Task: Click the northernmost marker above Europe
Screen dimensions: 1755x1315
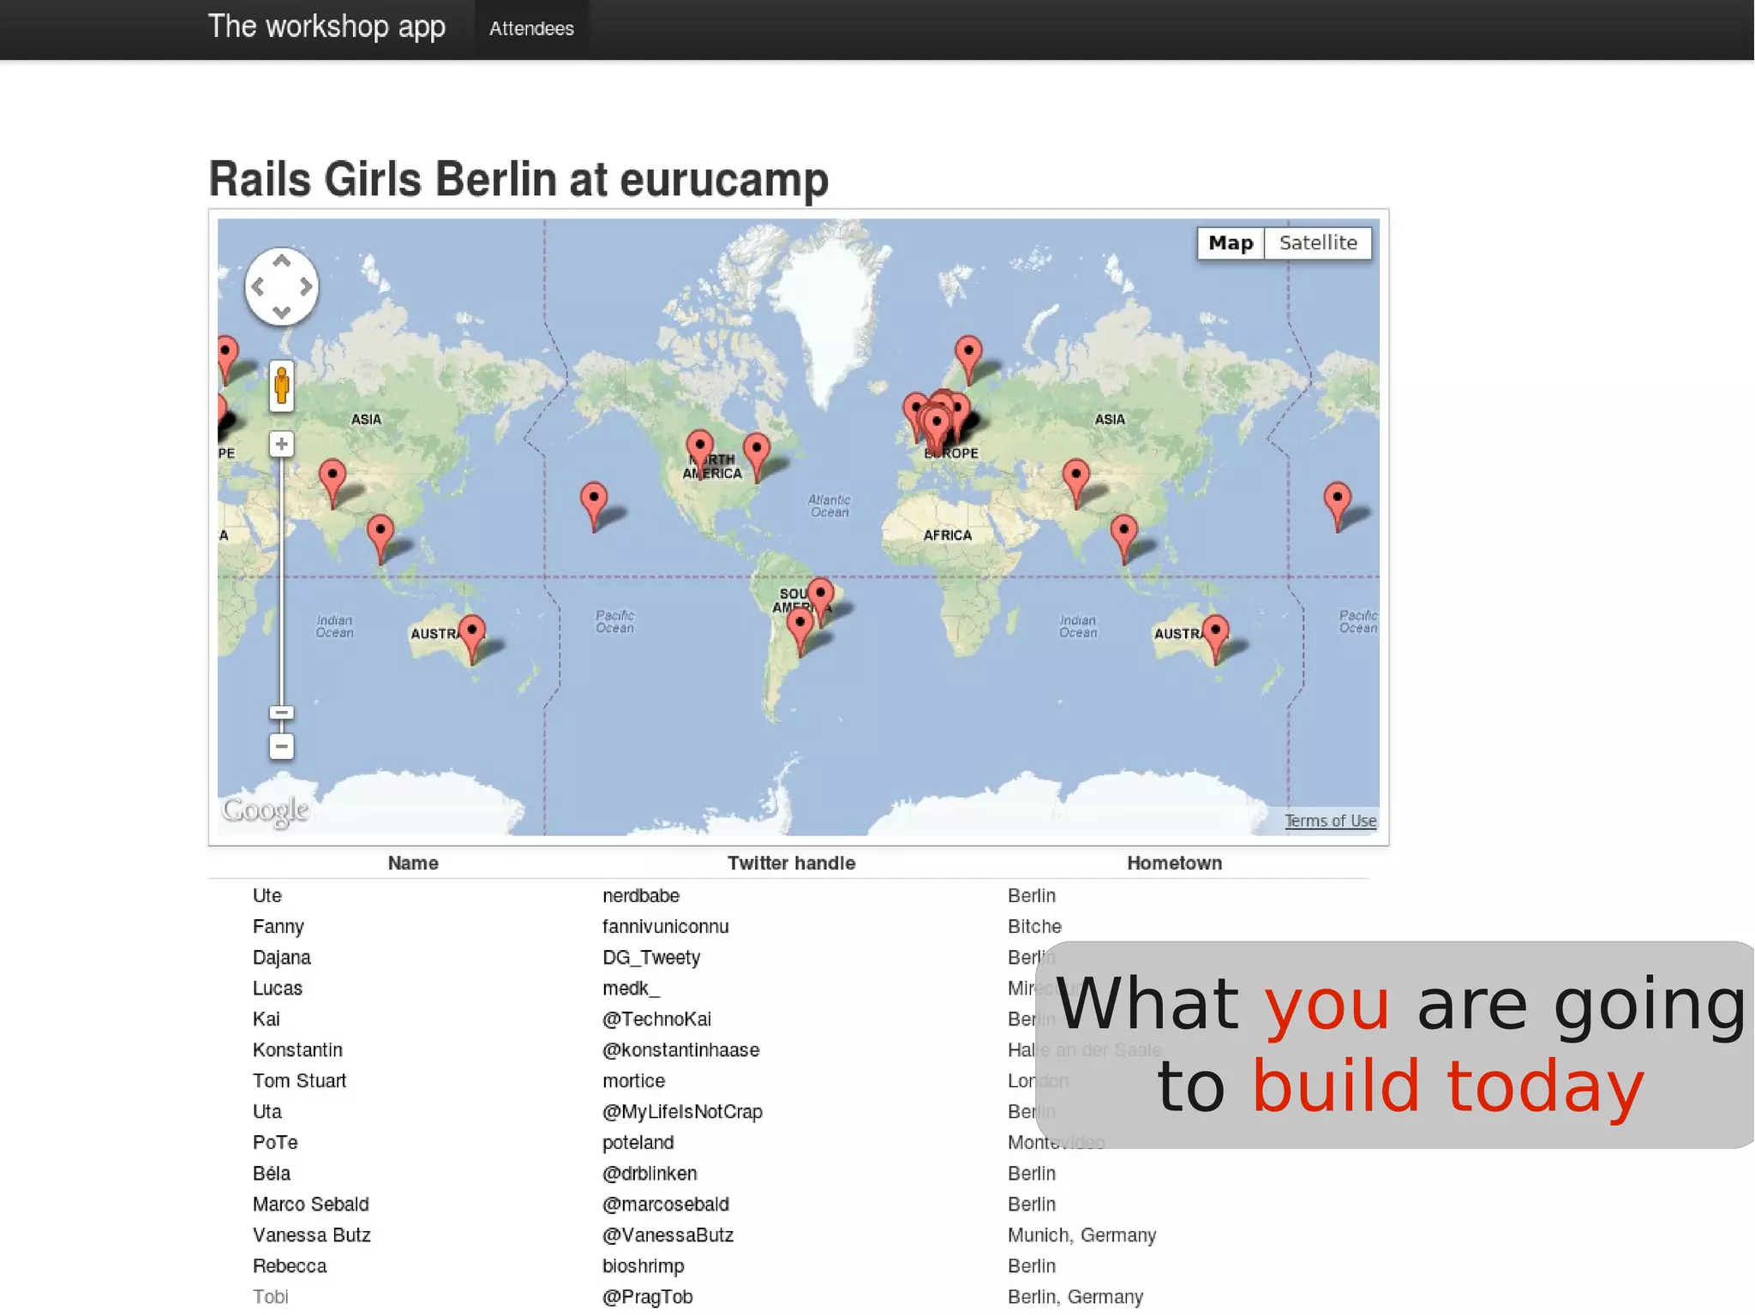Action: 968,351
